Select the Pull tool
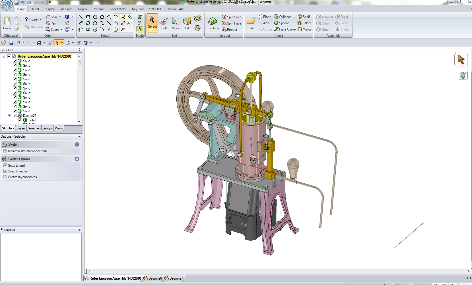472x285 pixels. tap(164, 23)
